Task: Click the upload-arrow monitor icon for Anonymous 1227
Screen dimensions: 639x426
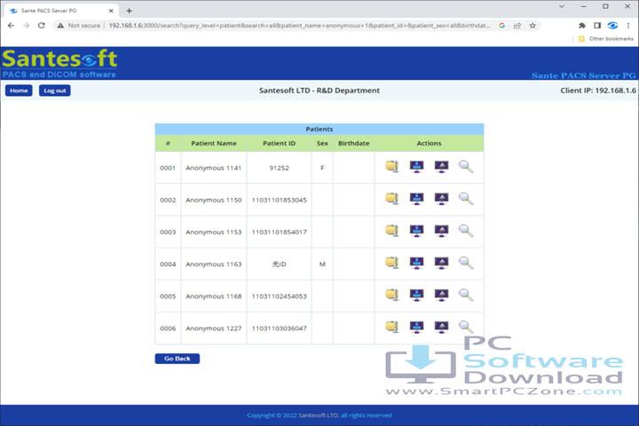Action: (x=441, y=327)
